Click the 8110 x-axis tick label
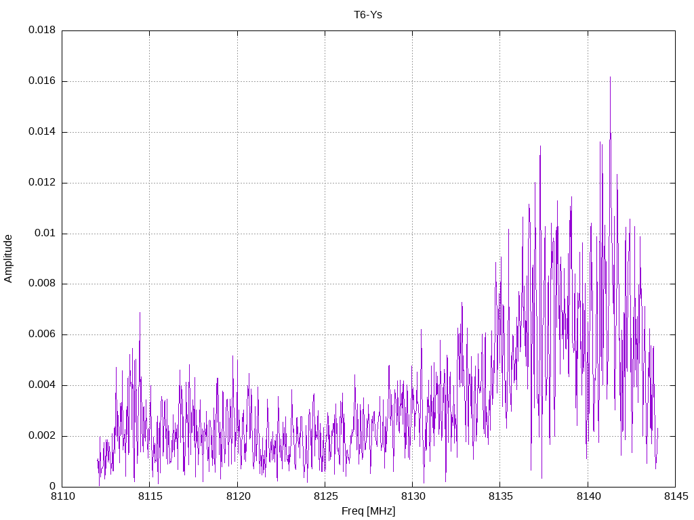 point(62,496)
